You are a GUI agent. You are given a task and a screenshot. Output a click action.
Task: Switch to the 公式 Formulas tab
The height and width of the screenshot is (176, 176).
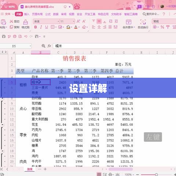[48, 14]
